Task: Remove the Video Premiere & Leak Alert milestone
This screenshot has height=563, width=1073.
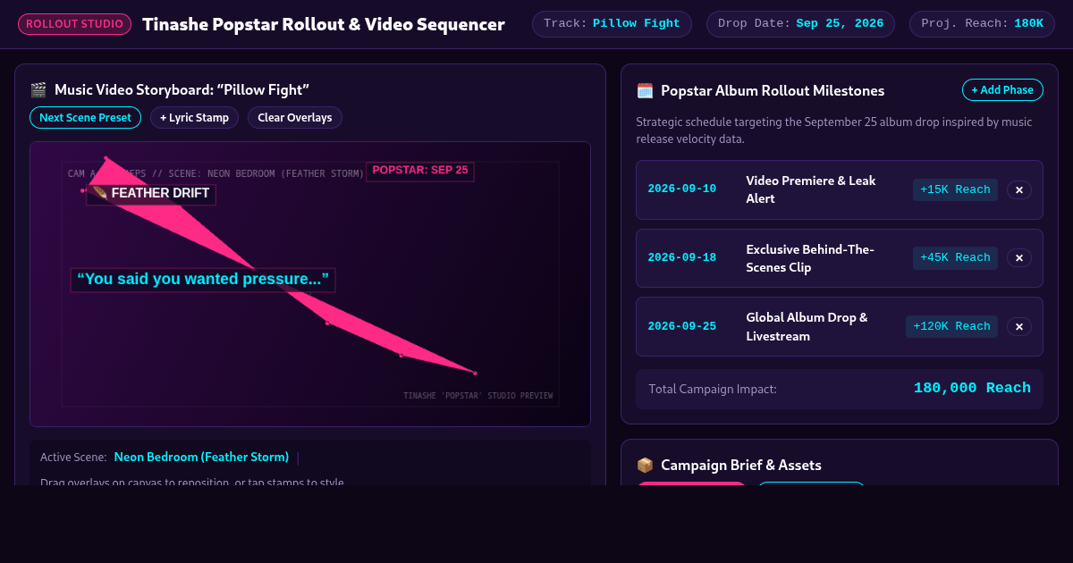Action: (x=1019, y=189)
